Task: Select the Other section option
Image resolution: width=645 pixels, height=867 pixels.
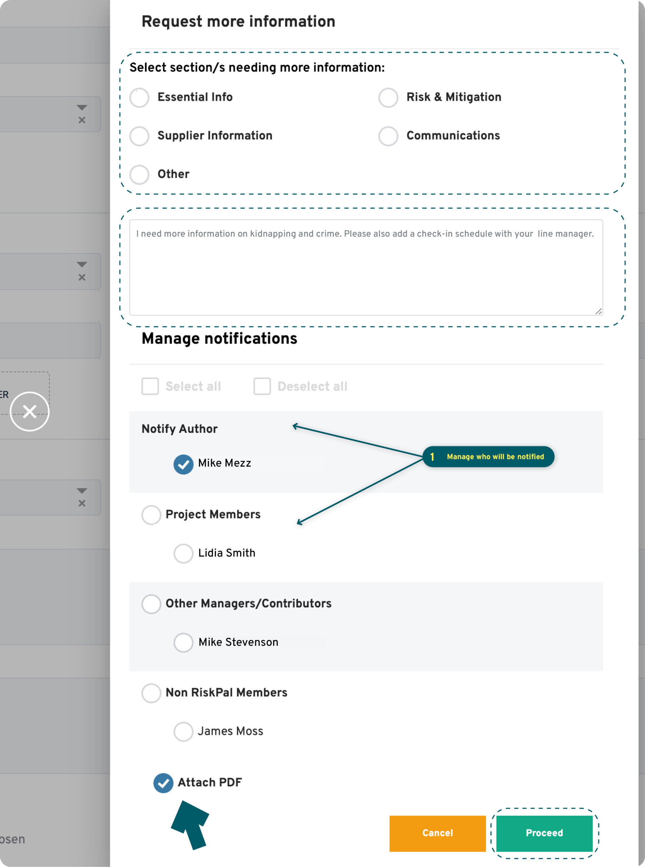Action: 139,174
